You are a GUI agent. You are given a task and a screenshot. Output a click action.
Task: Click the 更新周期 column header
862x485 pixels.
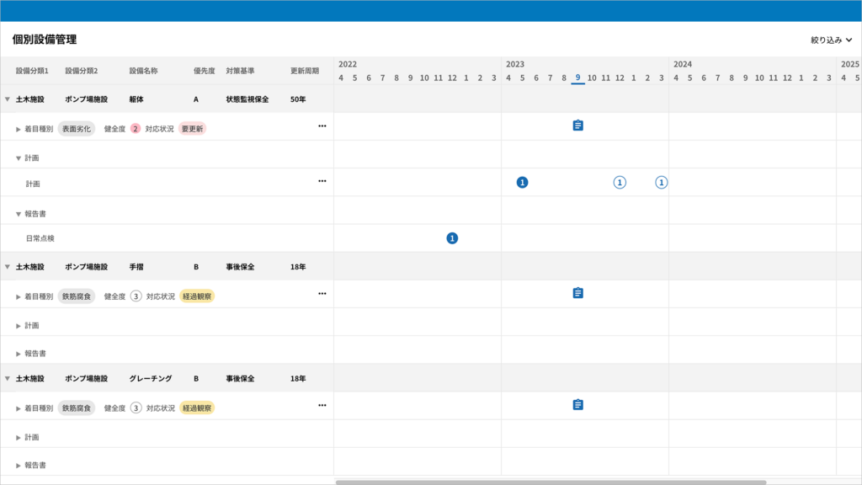point(305,71)
